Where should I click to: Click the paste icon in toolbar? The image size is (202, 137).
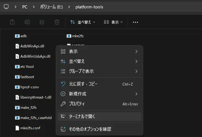[x=12, y=22]
